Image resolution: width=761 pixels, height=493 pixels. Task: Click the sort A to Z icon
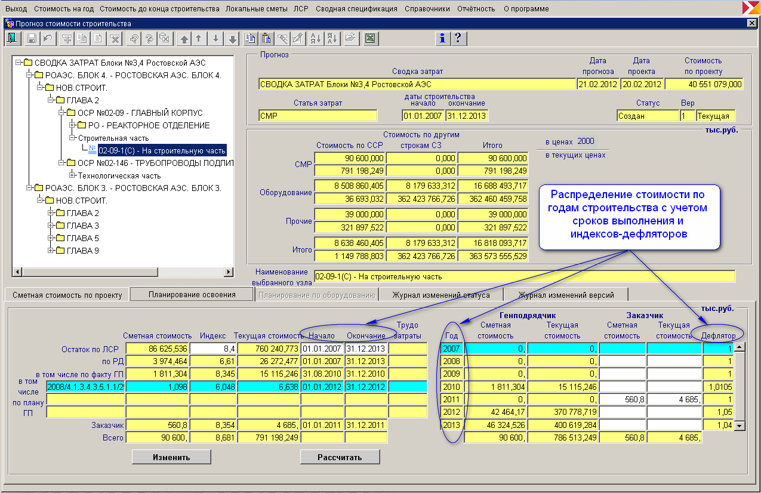(316, 38)
